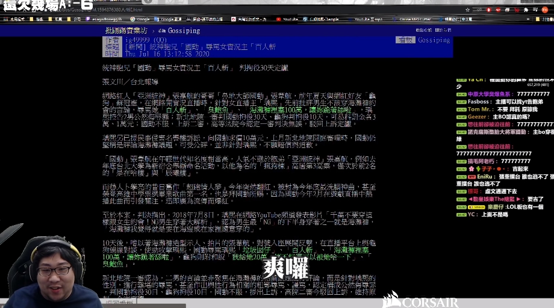Open the YouTube to mp3 bookmark
The image size is (554, 308).
point(368,19)
